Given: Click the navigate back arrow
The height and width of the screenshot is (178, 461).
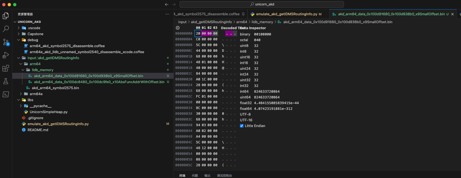Looking at the screenshot, I should coord(167,4).
